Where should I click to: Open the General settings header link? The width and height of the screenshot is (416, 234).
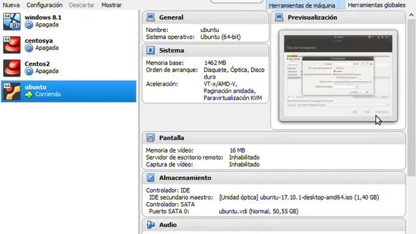click(x=171, y=18)
